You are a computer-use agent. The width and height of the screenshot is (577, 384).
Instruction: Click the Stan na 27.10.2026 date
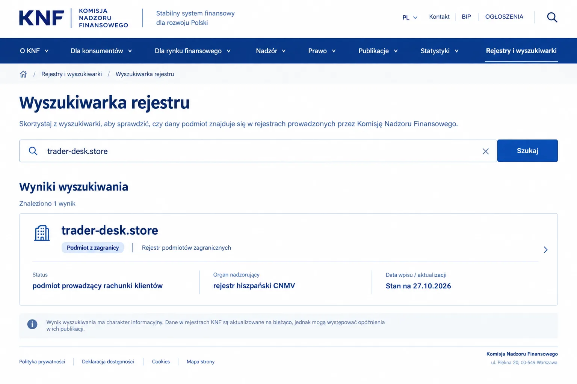pyautogui.click(x=418, y=286)
